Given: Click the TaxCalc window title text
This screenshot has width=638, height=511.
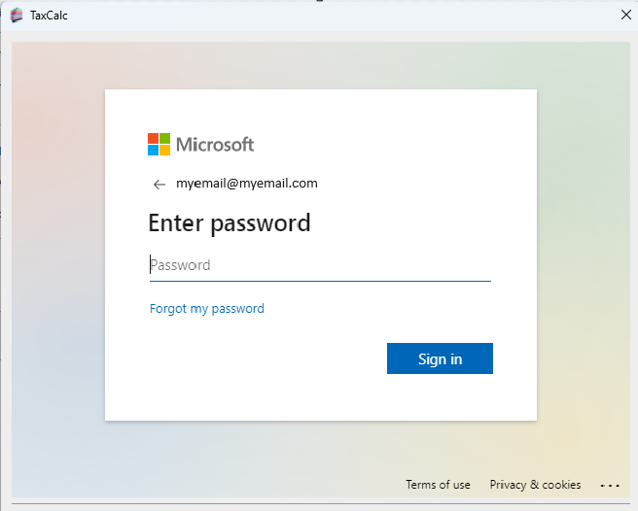Looking at the screenshot, I should coord(49,16).
